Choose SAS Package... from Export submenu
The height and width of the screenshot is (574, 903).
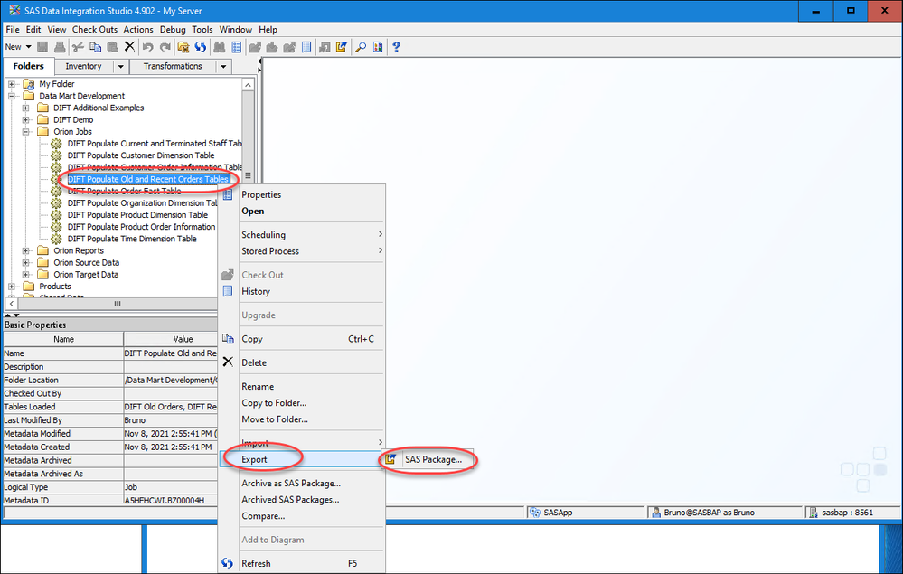click(433, 459)
